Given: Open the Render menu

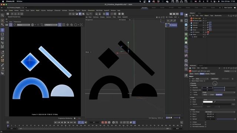Looking at the screenshot, I should [x=84, y=10].
